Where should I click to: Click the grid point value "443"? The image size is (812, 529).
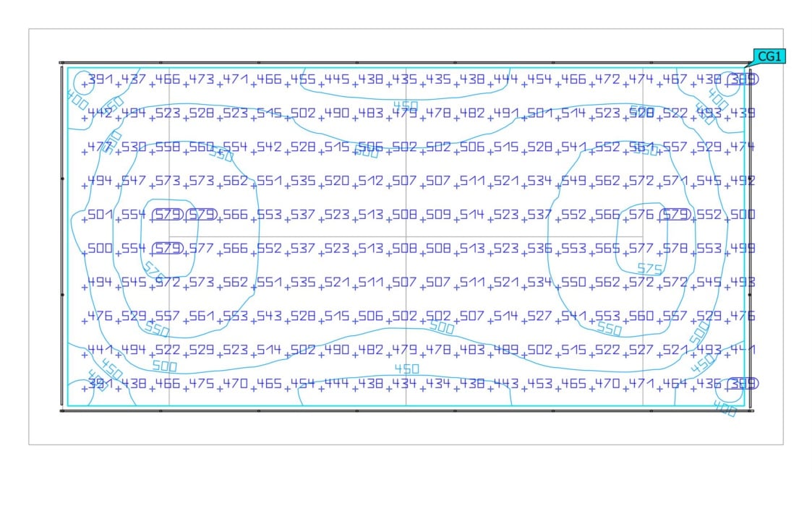click(x=506, y=384)
